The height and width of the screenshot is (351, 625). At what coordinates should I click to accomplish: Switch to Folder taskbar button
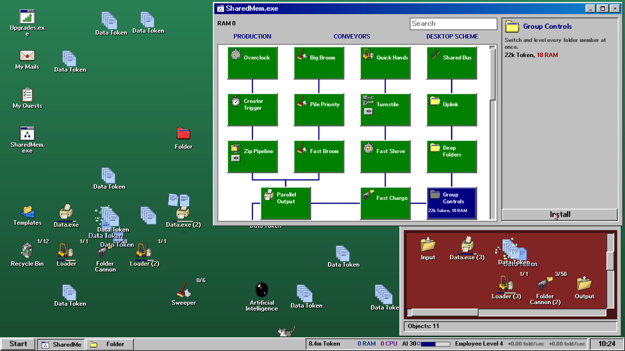tap(110, 344)
